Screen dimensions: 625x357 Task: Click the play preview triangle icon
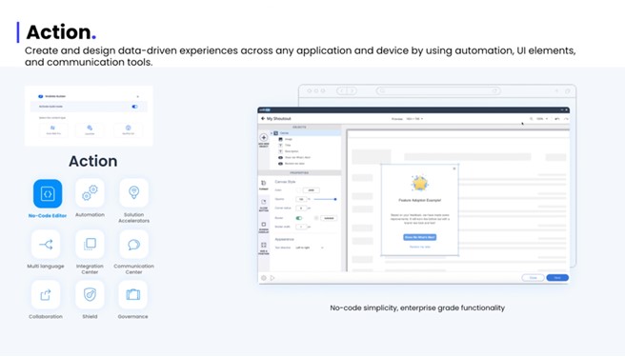[272, 278]
